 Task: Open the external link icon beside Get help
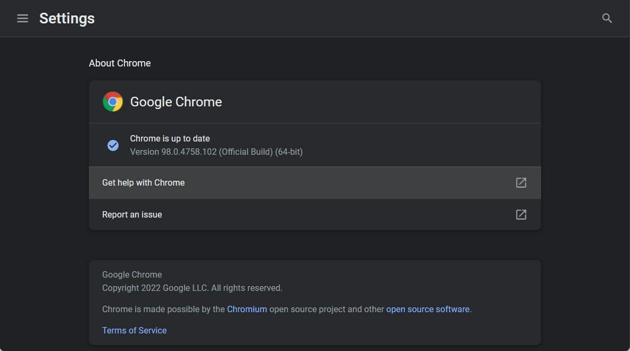pyautogui.click(x=521, y=182)
